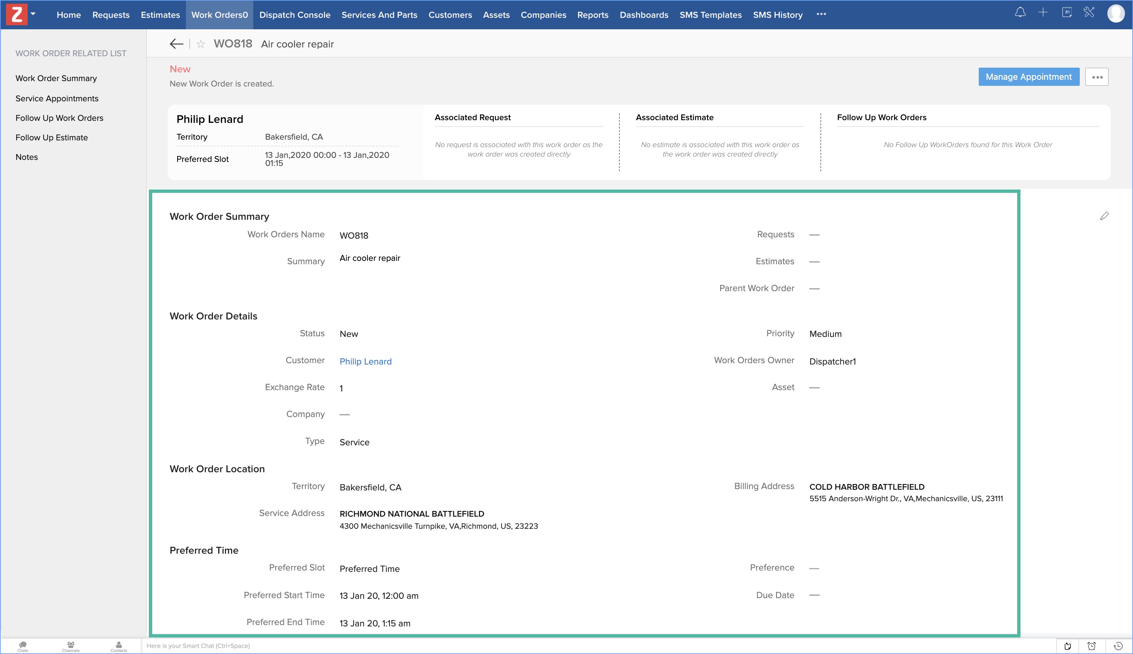
Task: Expand more modules ellipsis in navbar
Action: point(821,14)
